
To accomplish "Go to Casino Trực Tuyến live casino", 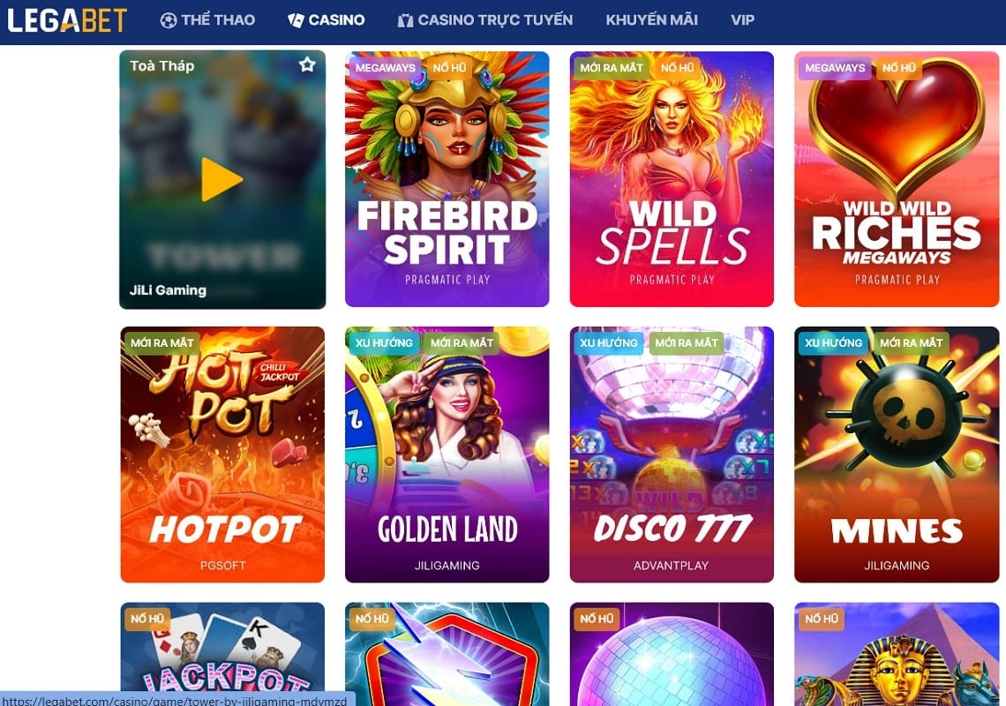I will pos(485,20).
